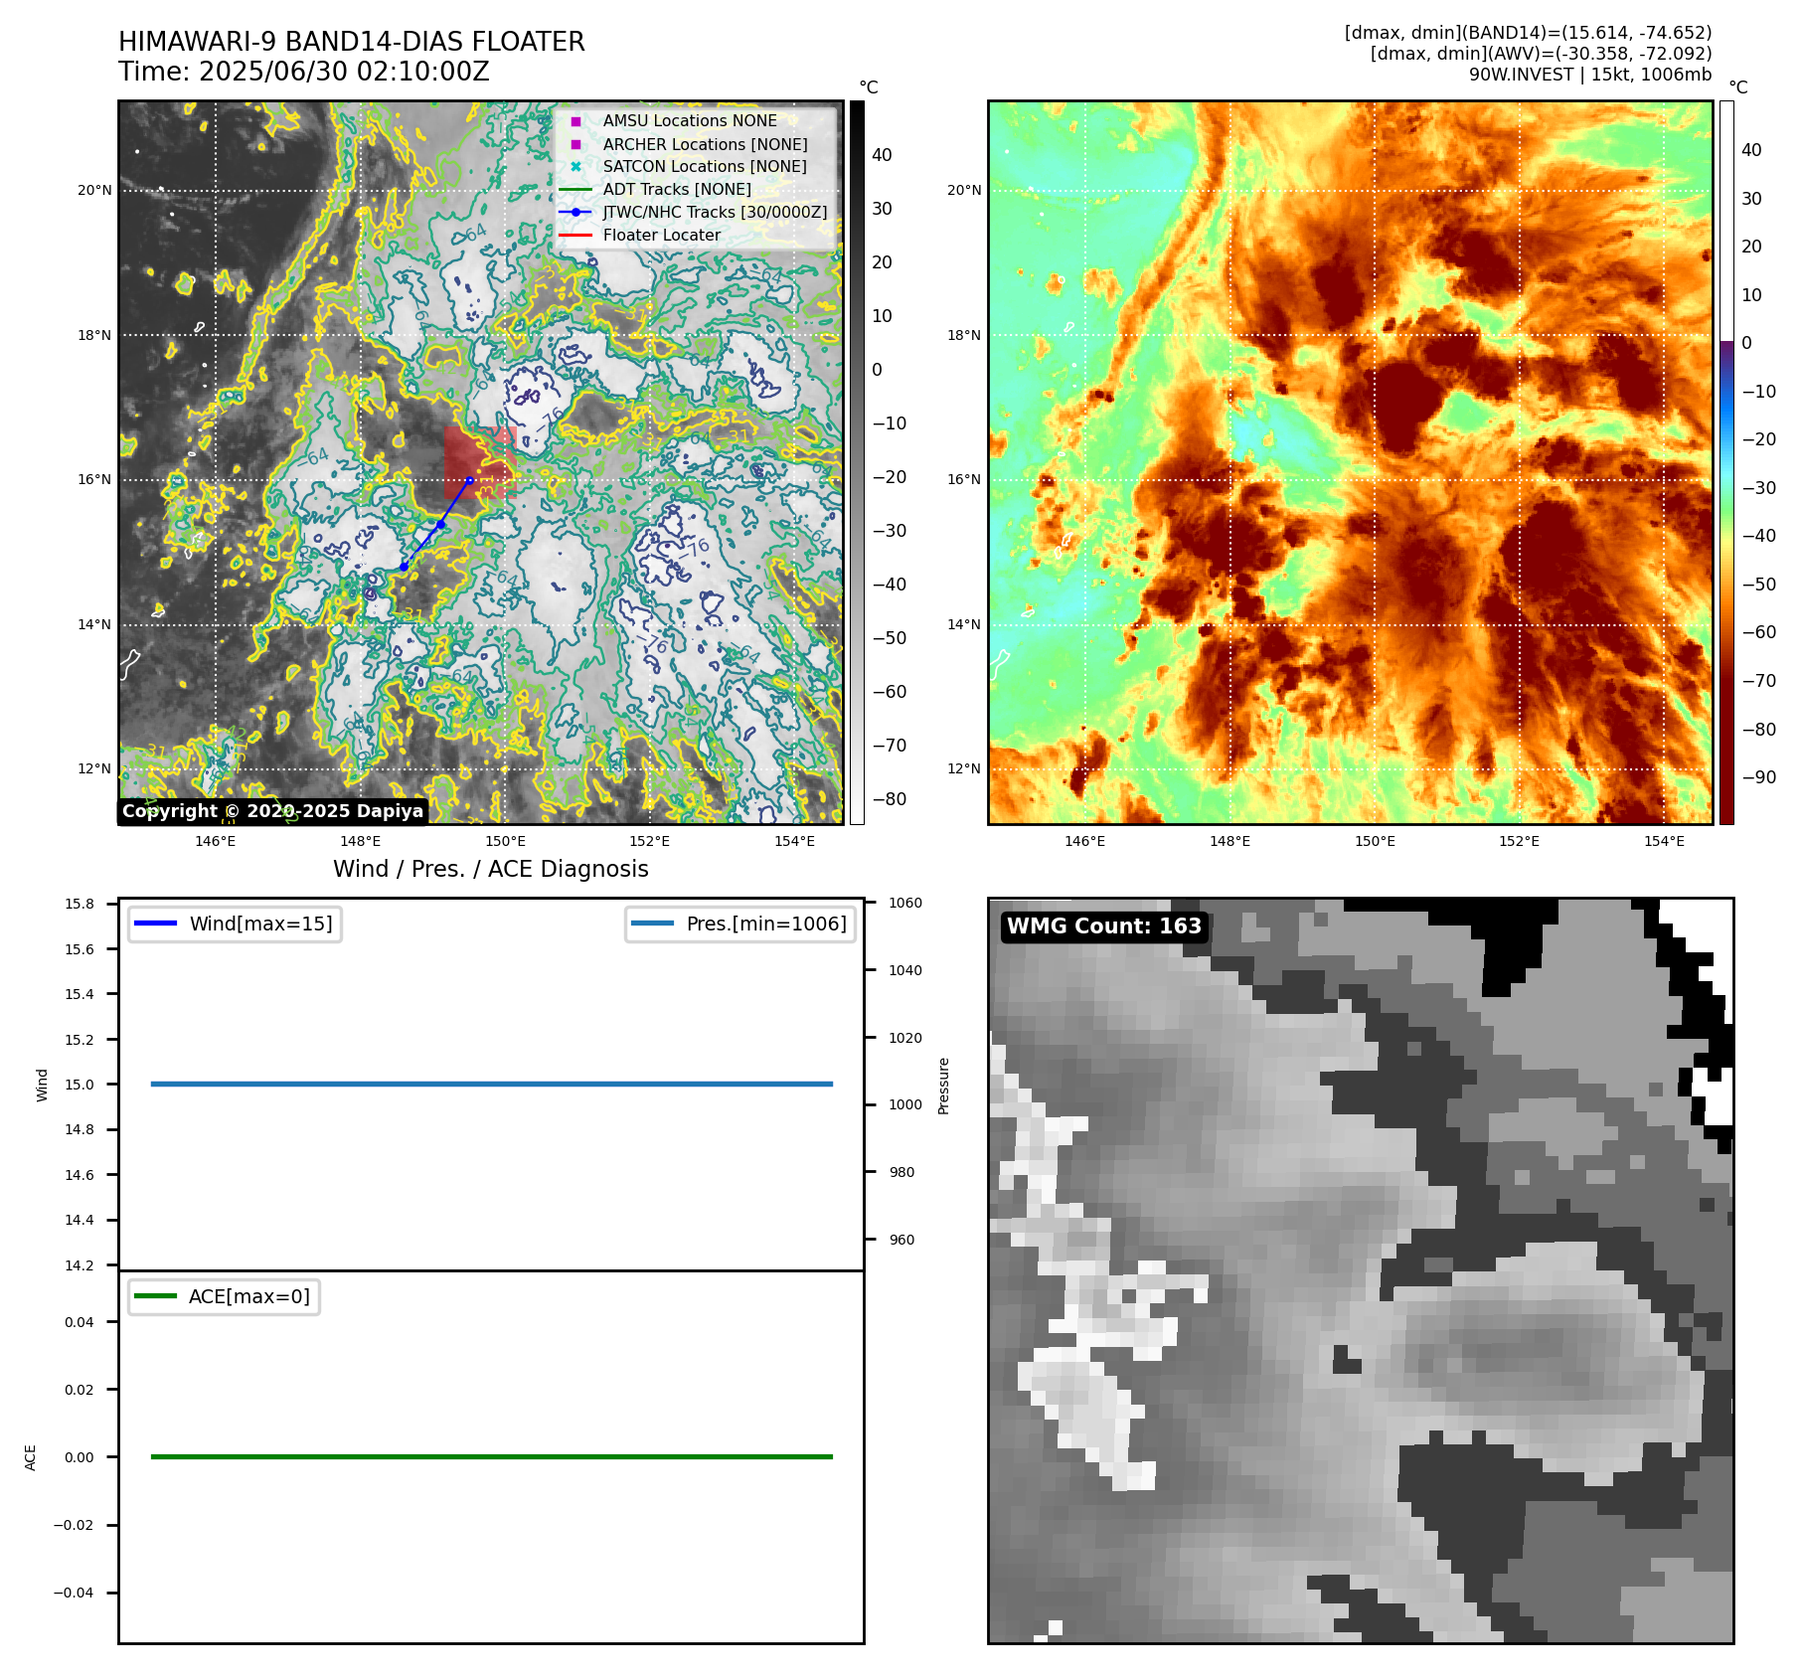Click the timestamp 2025/06/30 02:10:00Z
Viewport: 1802px width, 1680px height.
pyautogui.click(x=344, y=73)
